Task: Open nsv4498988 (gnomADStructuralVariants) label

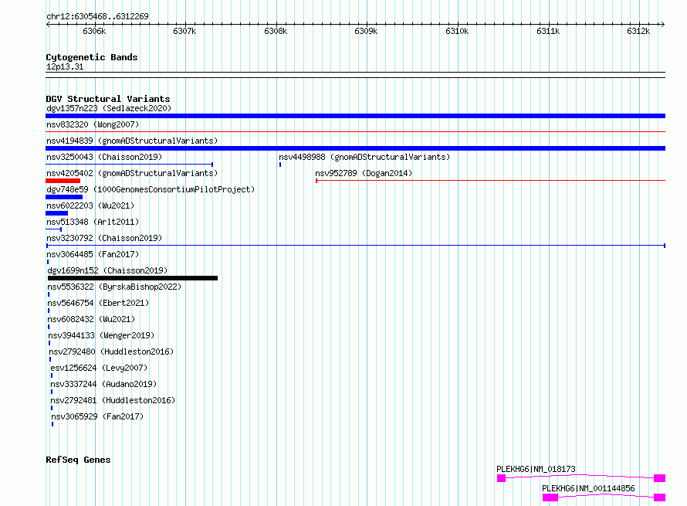Action: [364, 157]
